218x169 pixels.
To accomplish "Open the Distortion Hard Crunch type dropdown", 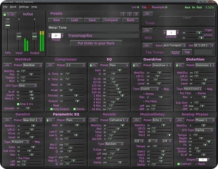I will [x=193, y=89].
